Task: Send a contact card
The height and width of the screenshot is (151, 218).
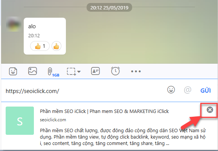Action: pos(95,71)
